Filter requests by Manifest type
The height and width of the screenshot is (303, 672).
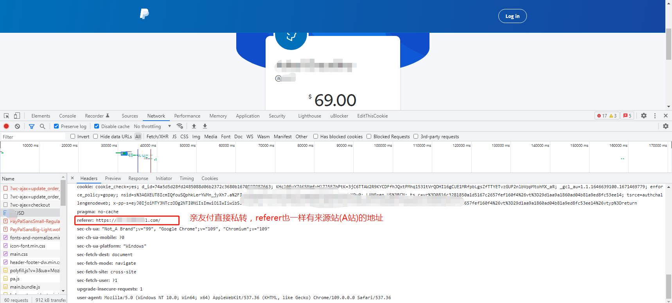pos(283,137)
